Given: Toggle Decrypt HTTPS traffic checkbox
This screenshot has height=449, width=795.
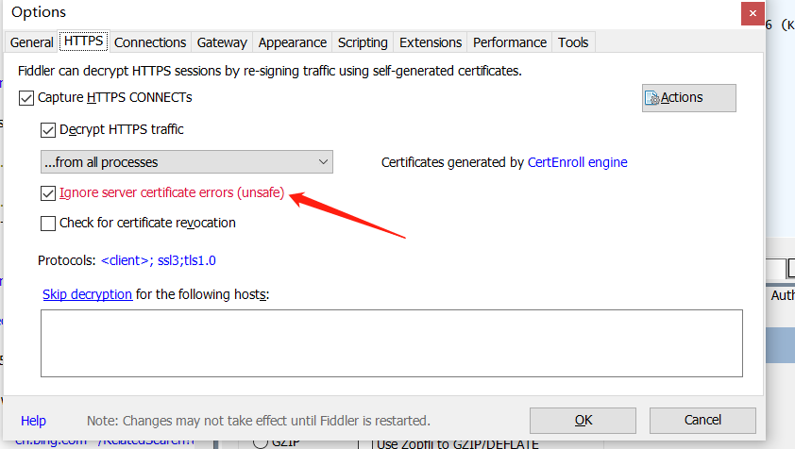Looking at the screenshot, I should click(48, 129).
